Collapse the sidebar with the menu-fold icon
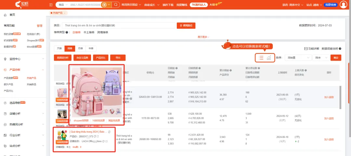 click(x=51, y=5)
